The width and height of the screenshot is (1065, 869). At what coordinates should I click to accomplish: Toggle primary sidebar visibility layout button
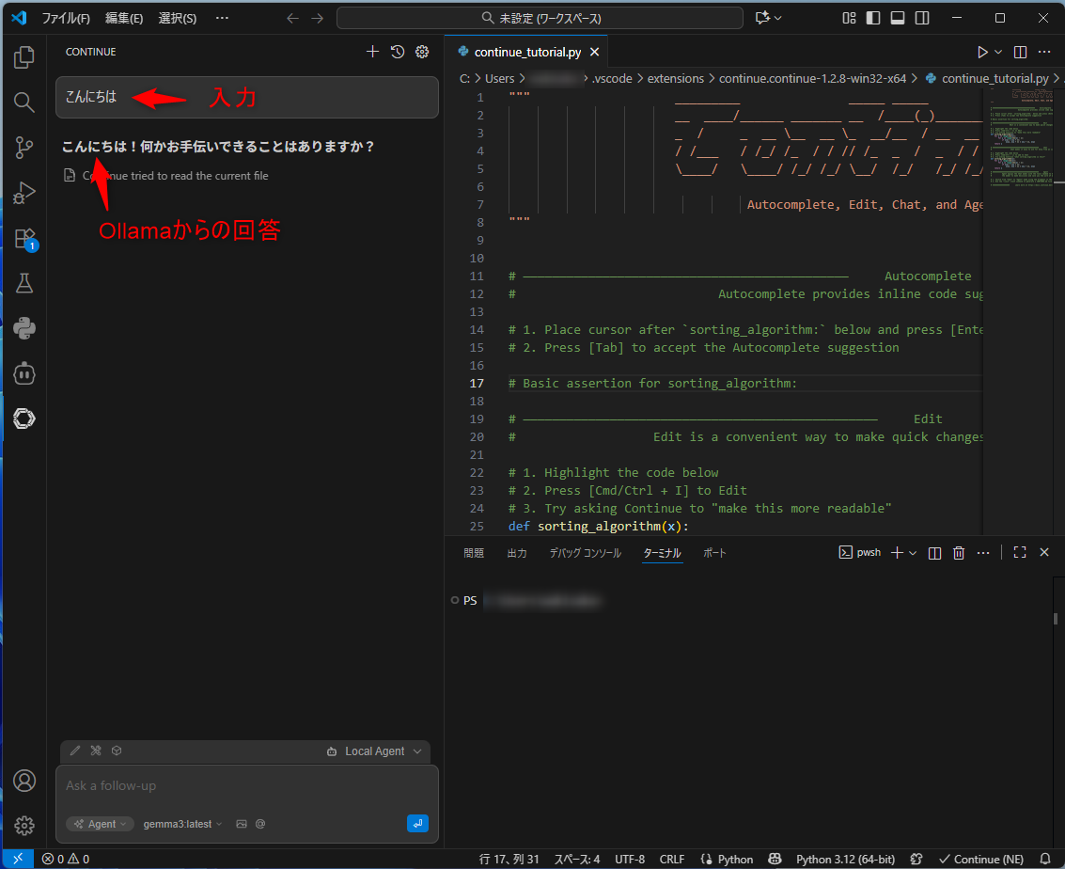873,18
